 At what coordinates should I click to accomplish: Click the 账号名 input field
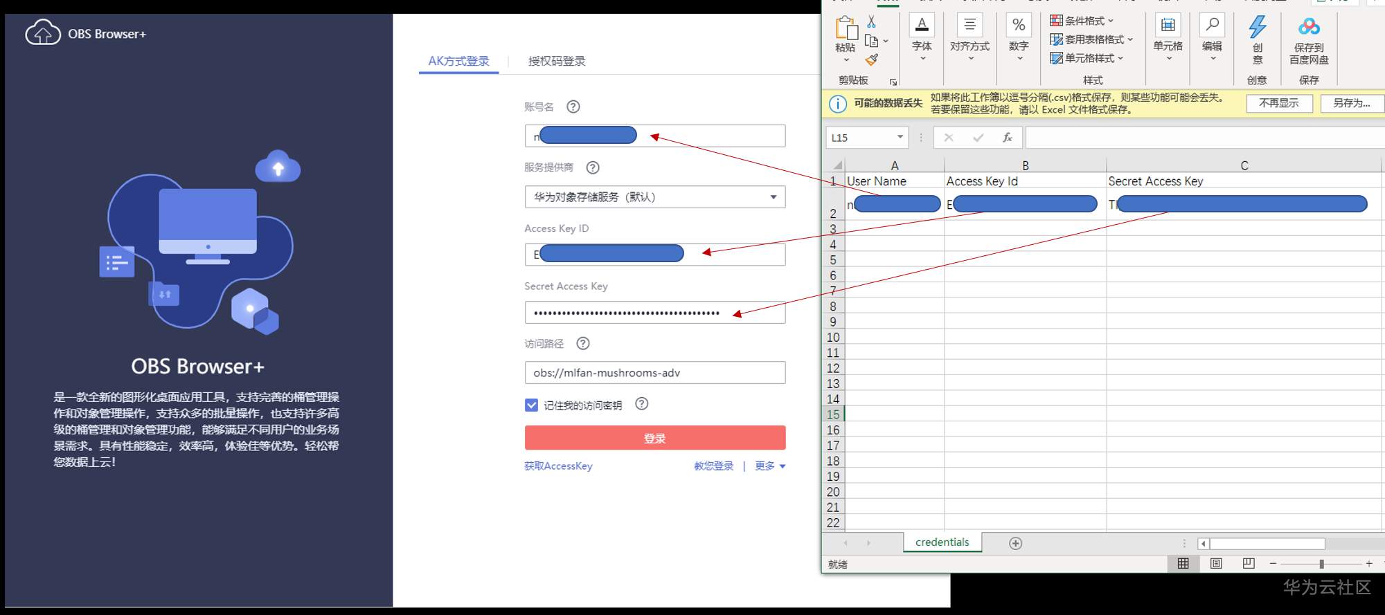tap(655, 136)
